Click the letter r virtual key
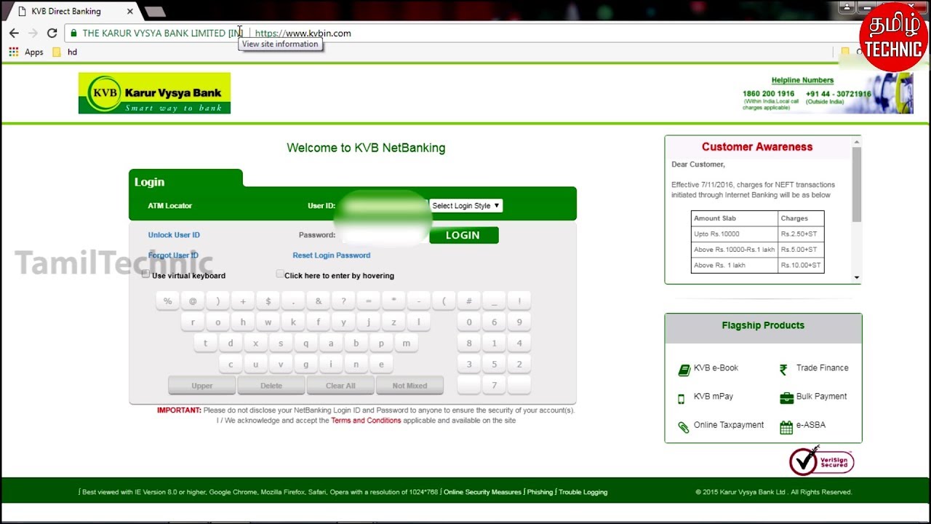 pyautogui.click(x=193, y=322)
